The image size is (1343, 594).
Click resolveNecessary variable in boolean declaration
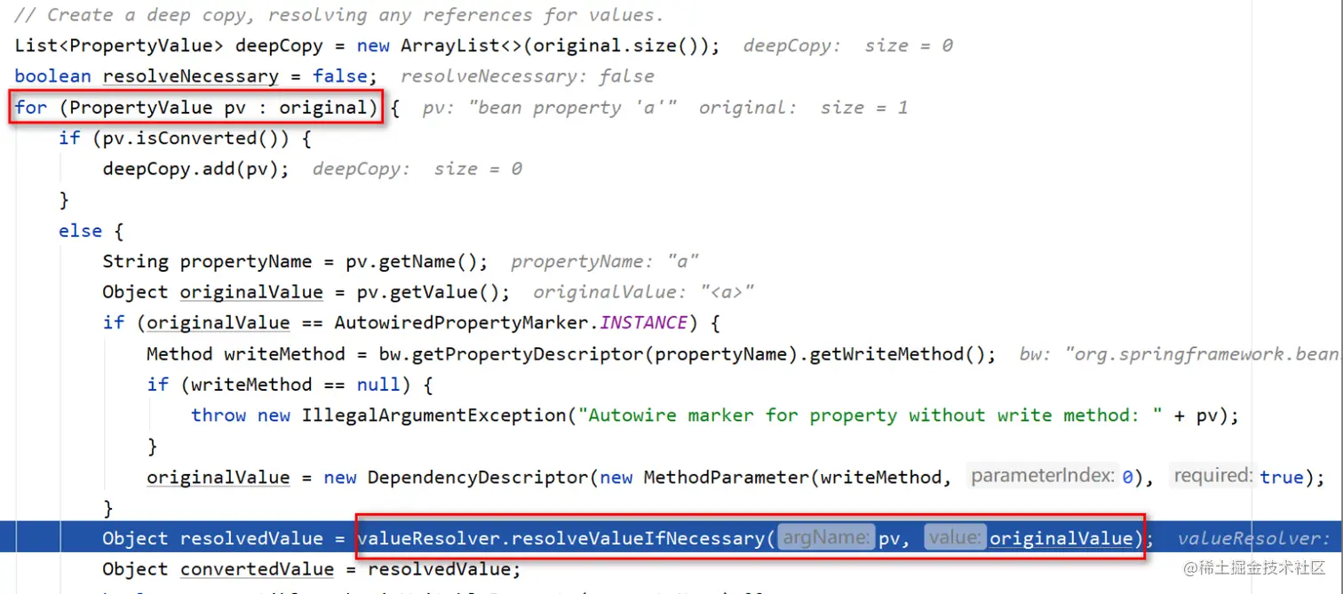191,76
